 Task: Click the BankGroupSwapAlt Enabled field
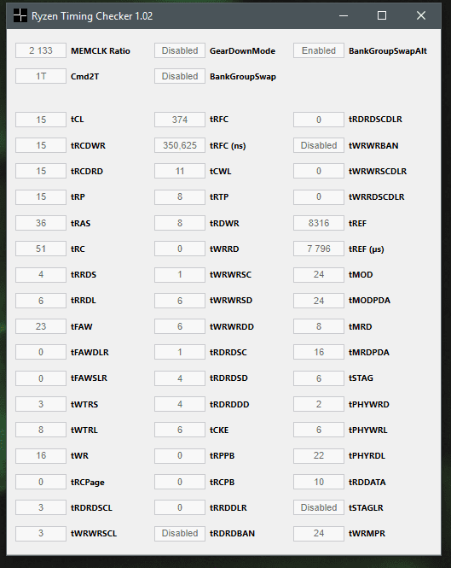click(x=319, y=50)
